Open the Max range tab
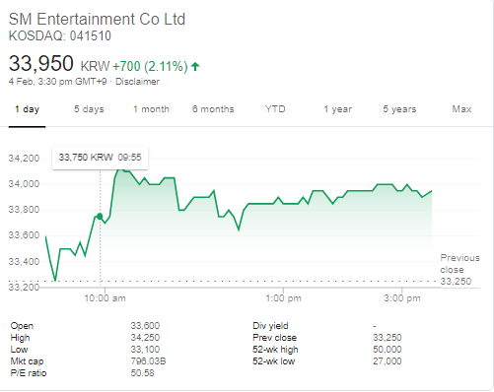 point(461,109)
